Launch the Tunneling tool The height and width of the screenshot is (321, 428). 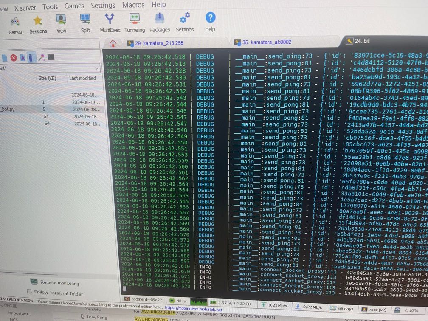[135, 19]
